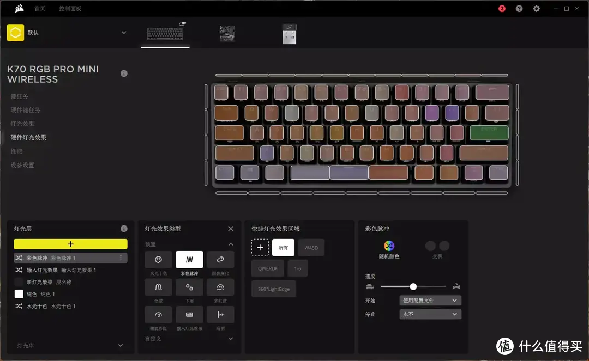The width and height of the screenshot is (589, 361).
Task: Click the green Enter key on keyboard preview
Action: pos(489,133)
